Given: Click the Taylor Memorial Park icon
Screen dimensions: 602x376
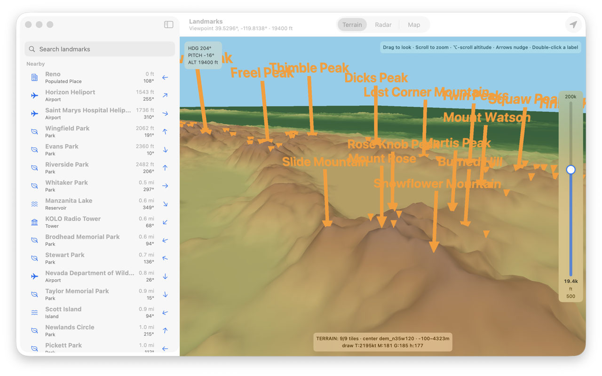Looking at the screenshot, I should [x=34, y=295].
